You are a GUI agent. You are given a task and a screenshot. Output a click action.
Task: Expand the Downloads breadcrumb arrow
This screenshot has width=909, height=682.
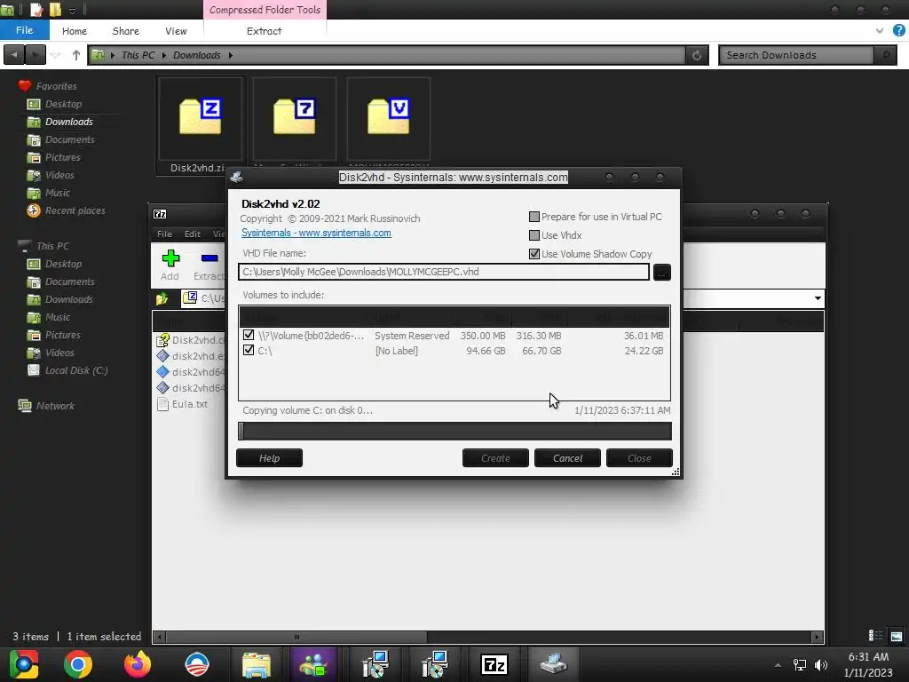coord(230,55)
